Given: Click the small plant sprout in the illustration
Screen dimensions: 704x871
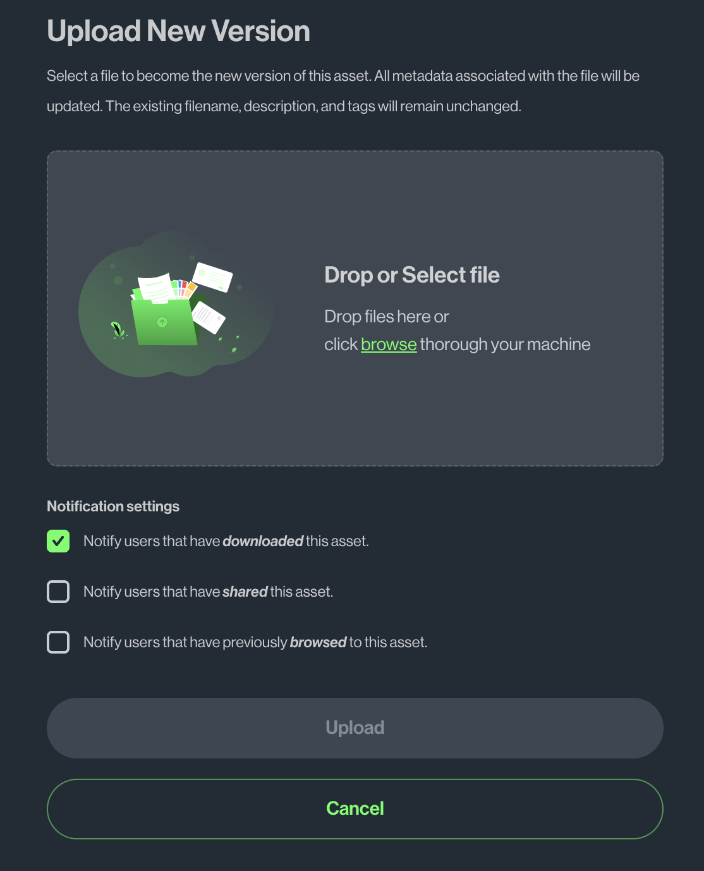Looking at the screenshot, I should 118,328.
